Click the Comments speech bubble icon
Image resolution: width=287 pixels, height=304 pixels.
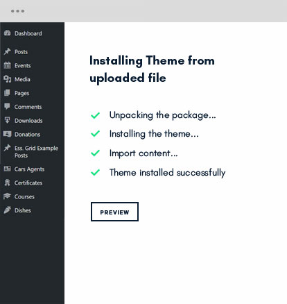[x=7, y=106]
